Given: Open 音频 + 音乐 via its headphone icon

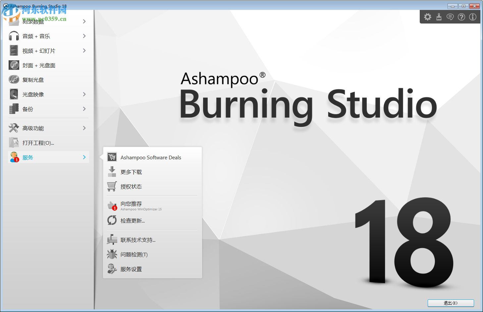Looking at the screenshot, I should coord(14,36).
